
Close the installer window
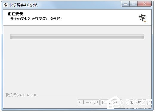(145, 4)
